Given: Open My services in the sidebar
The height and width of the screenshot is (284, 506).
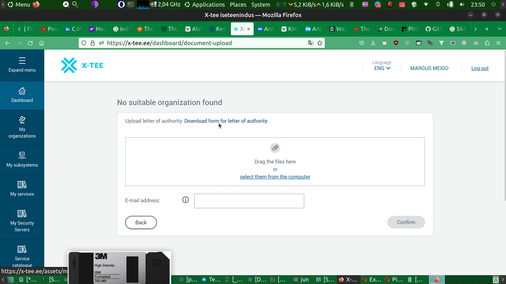Looking at the screenshot, I should (22, 189).
